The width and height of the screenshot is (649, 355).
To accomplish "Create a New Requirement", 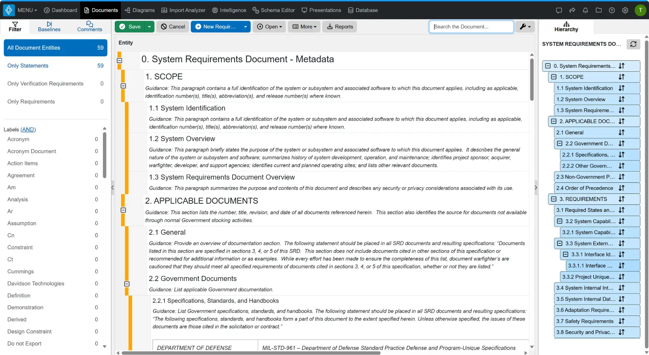I will point(216,27).
